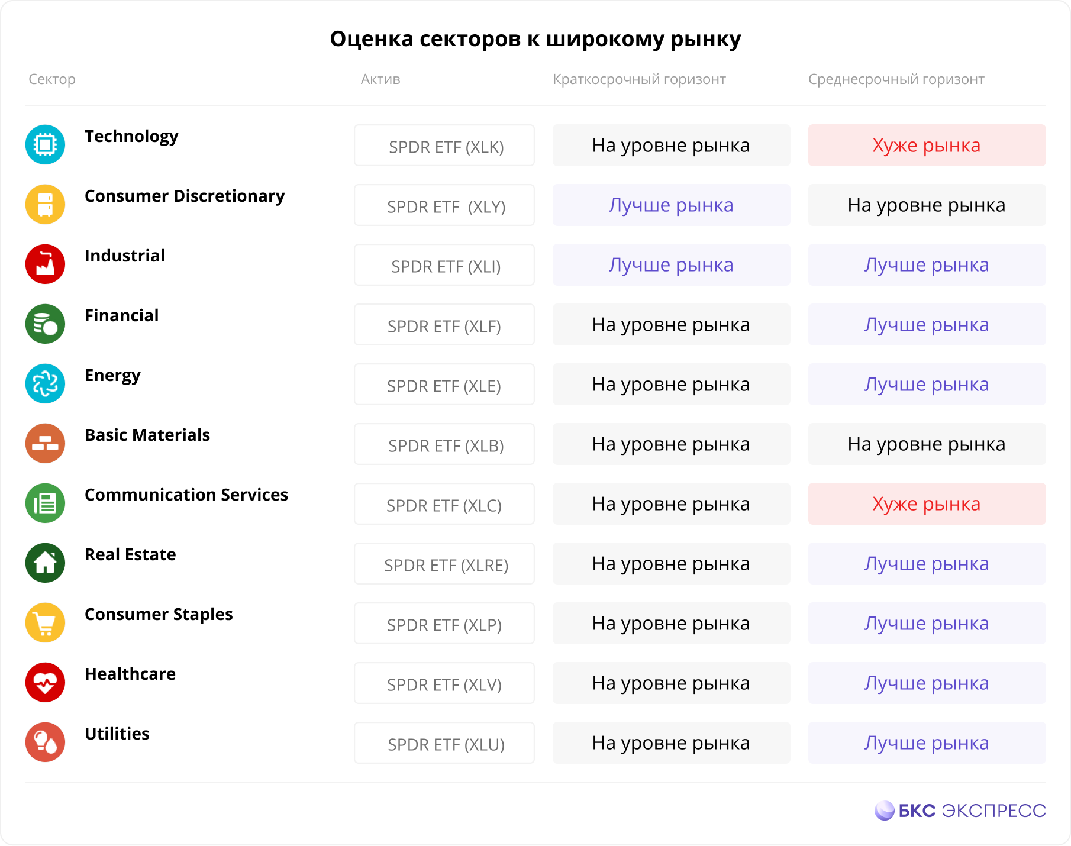Click the Technology chip icon
The width and height of the screenshot is (1071, 846).
pos(45,144)
